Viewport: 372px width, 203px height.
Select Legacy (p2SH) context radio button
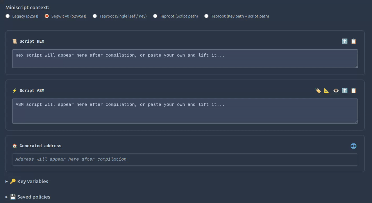8,16
